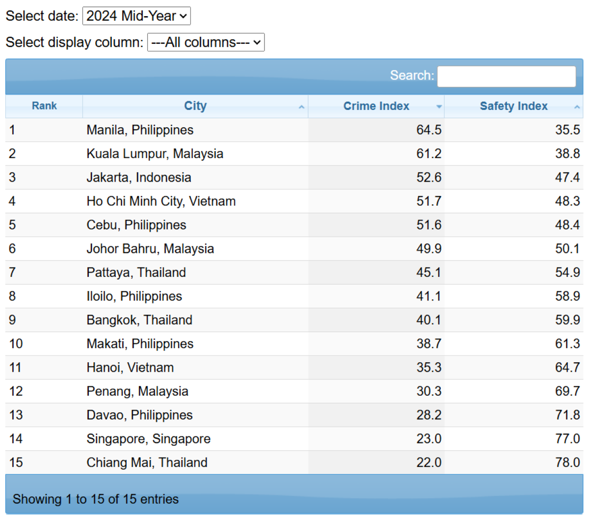Click Hanoi's crime index value 35.3
This screenshot has width=589, height=515.
click(428, 367)
